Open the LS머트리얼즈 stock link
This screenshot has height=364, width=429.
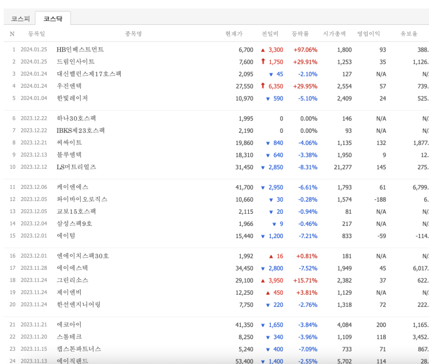click(x=76, y=167)
